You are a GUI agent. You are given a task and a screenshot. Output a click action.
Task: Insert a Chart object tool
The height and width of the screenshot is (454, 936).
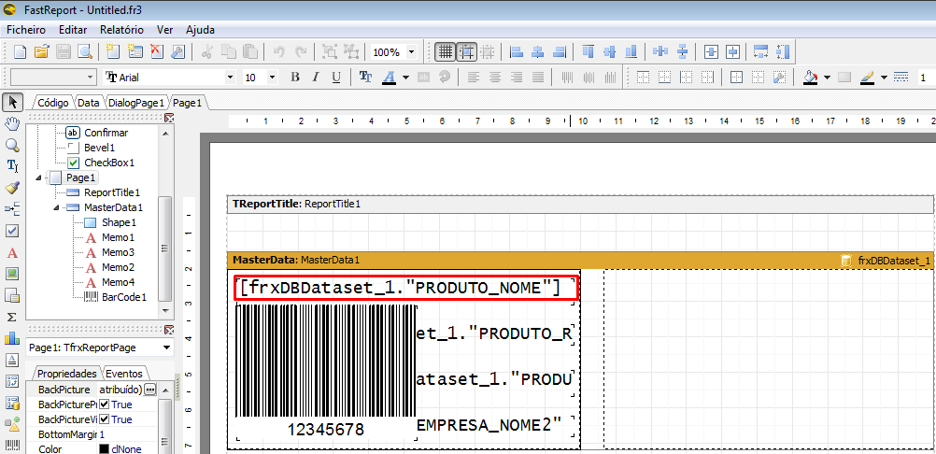tap(12, 338)
